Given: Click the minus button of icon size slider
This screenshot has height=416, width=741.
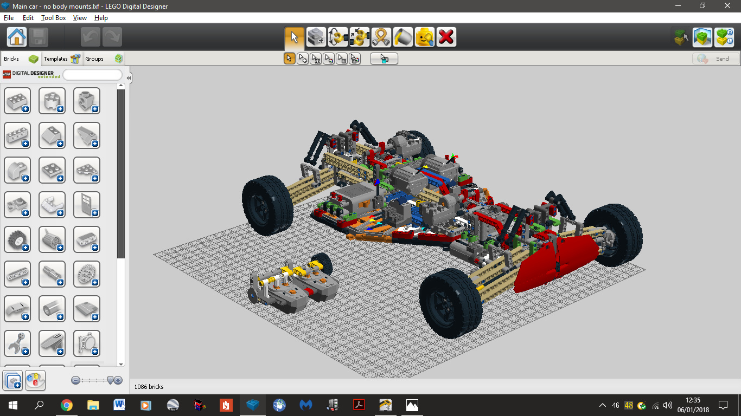Looking at the screenshot, I should click(76, 380).
